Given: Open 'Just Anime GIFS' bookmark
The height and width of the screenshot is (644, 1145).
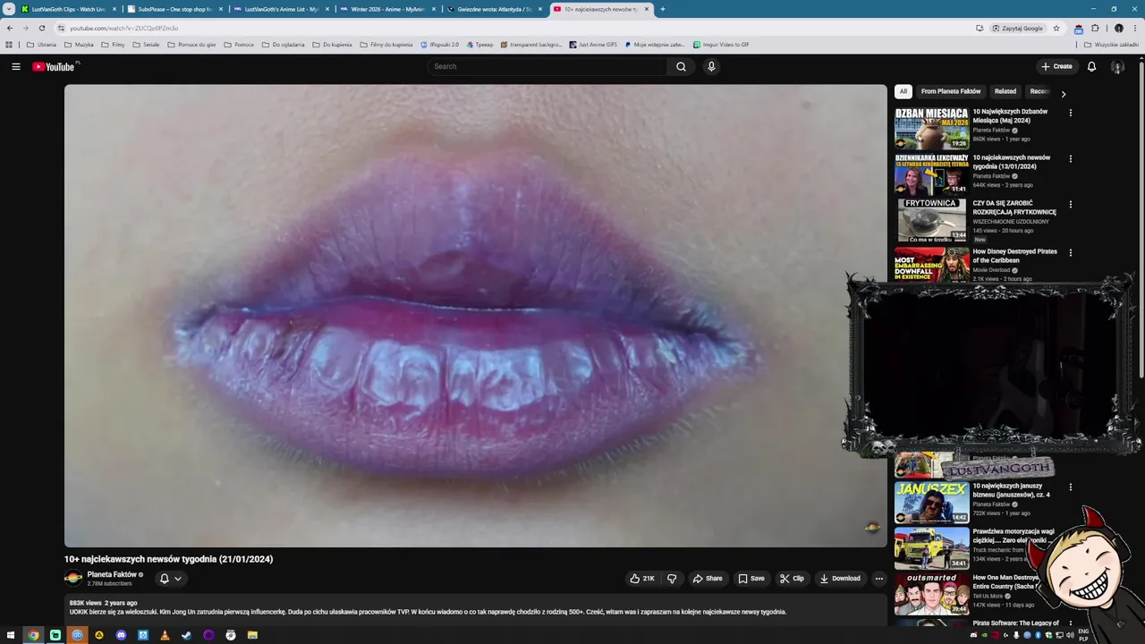Looking at the screenshot, I should (x=592, y=44).
